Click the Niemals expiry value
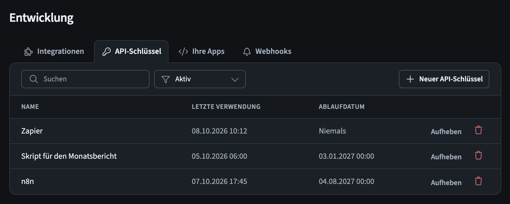This screenshot has height=204, width=510. [332, 131]
